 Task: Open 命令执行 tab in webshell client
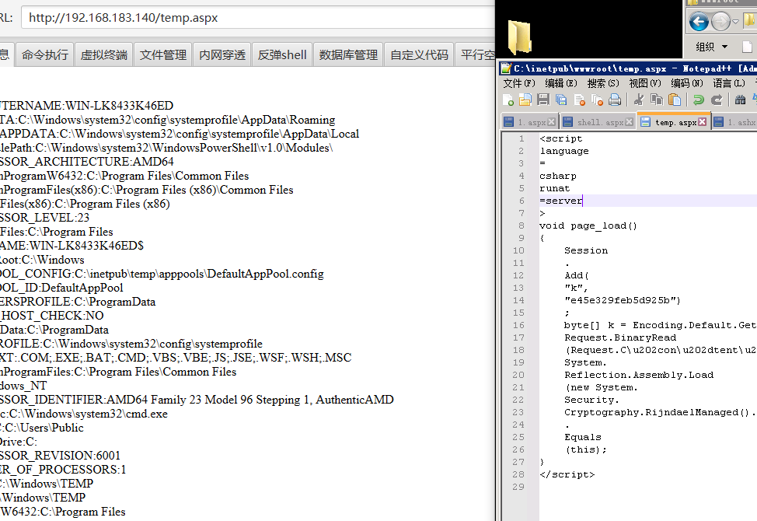pyautogui.click(x=45, y=54)
